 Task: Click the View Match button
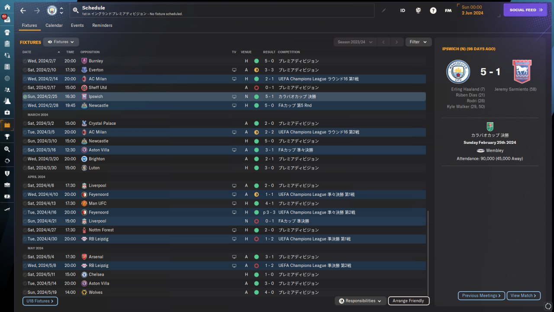tap(524, 296)
